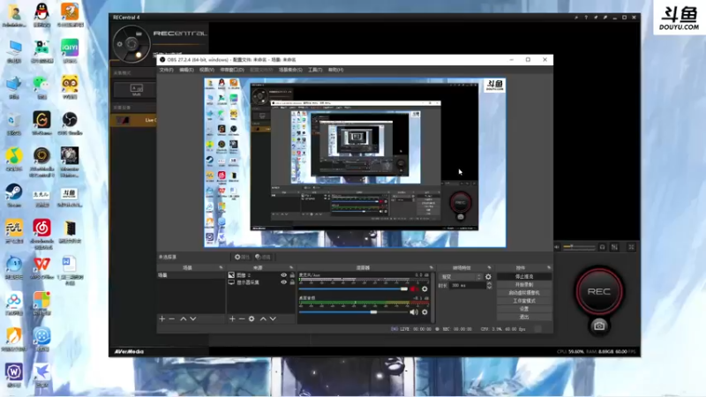Toggle 启动虚拟摄像机 virtual camera

(524, 293)
